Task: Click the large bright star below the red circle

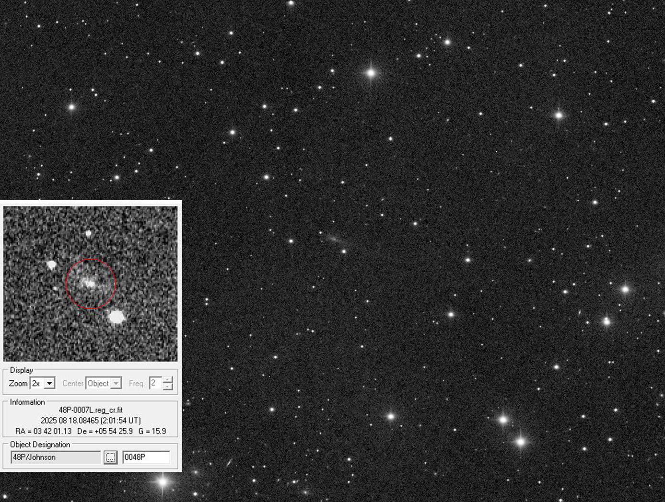Action: coord(117,317)
